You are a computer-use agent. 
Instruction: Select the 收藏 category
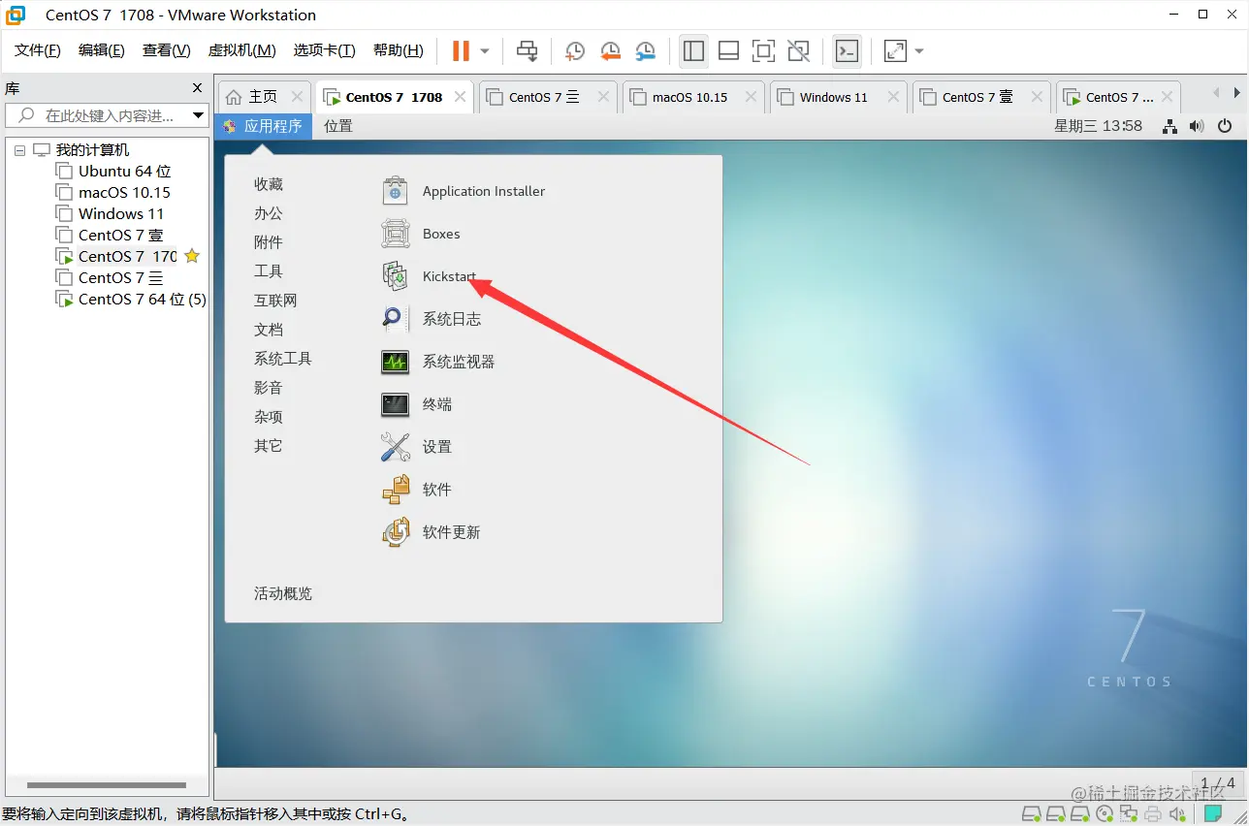269,184
